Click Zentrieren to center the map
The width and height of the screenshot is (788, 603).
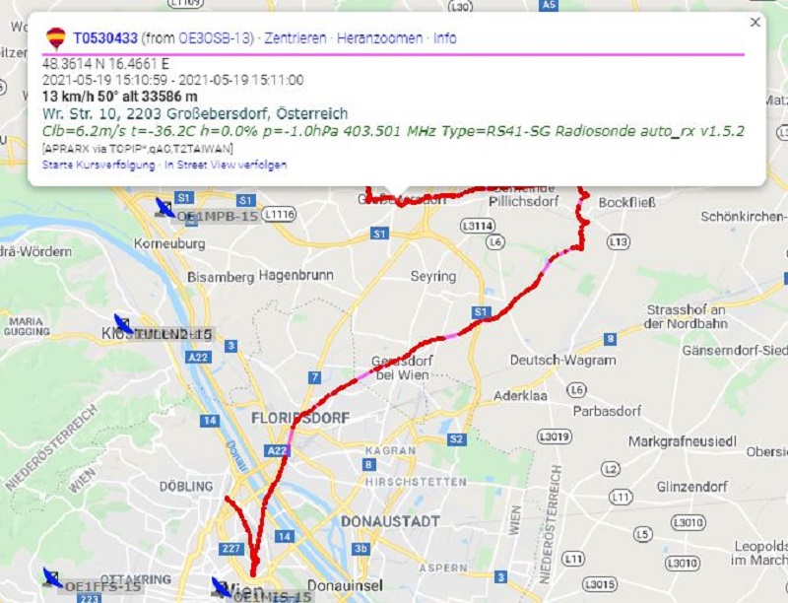coord(295,38)
